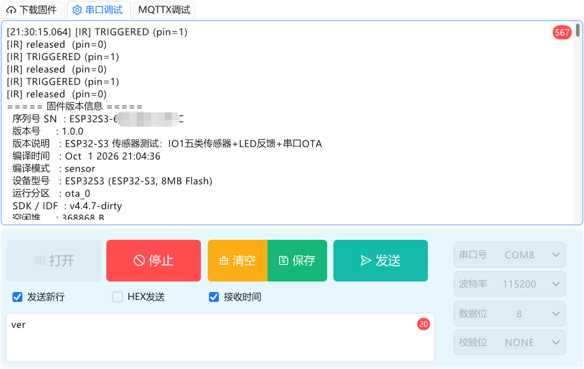Open the 下载固件 firmware download tab
Viewport: 584px width, 369px height.
[32, 10]
